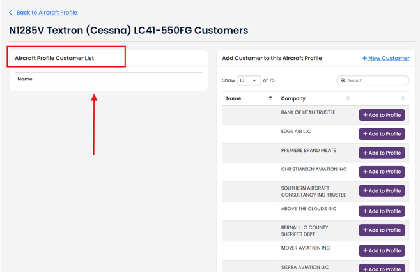This screenshot has width=420, height=272.
Task: Add Sierra Aviation LLC to profile
Action: click(x=382, y=268)
